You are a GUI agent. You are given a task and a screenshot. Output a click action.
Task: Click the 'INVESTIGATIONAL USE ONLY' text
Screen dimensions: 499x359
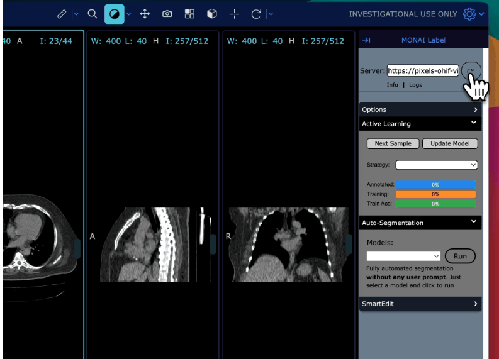[x=403, y=14]
